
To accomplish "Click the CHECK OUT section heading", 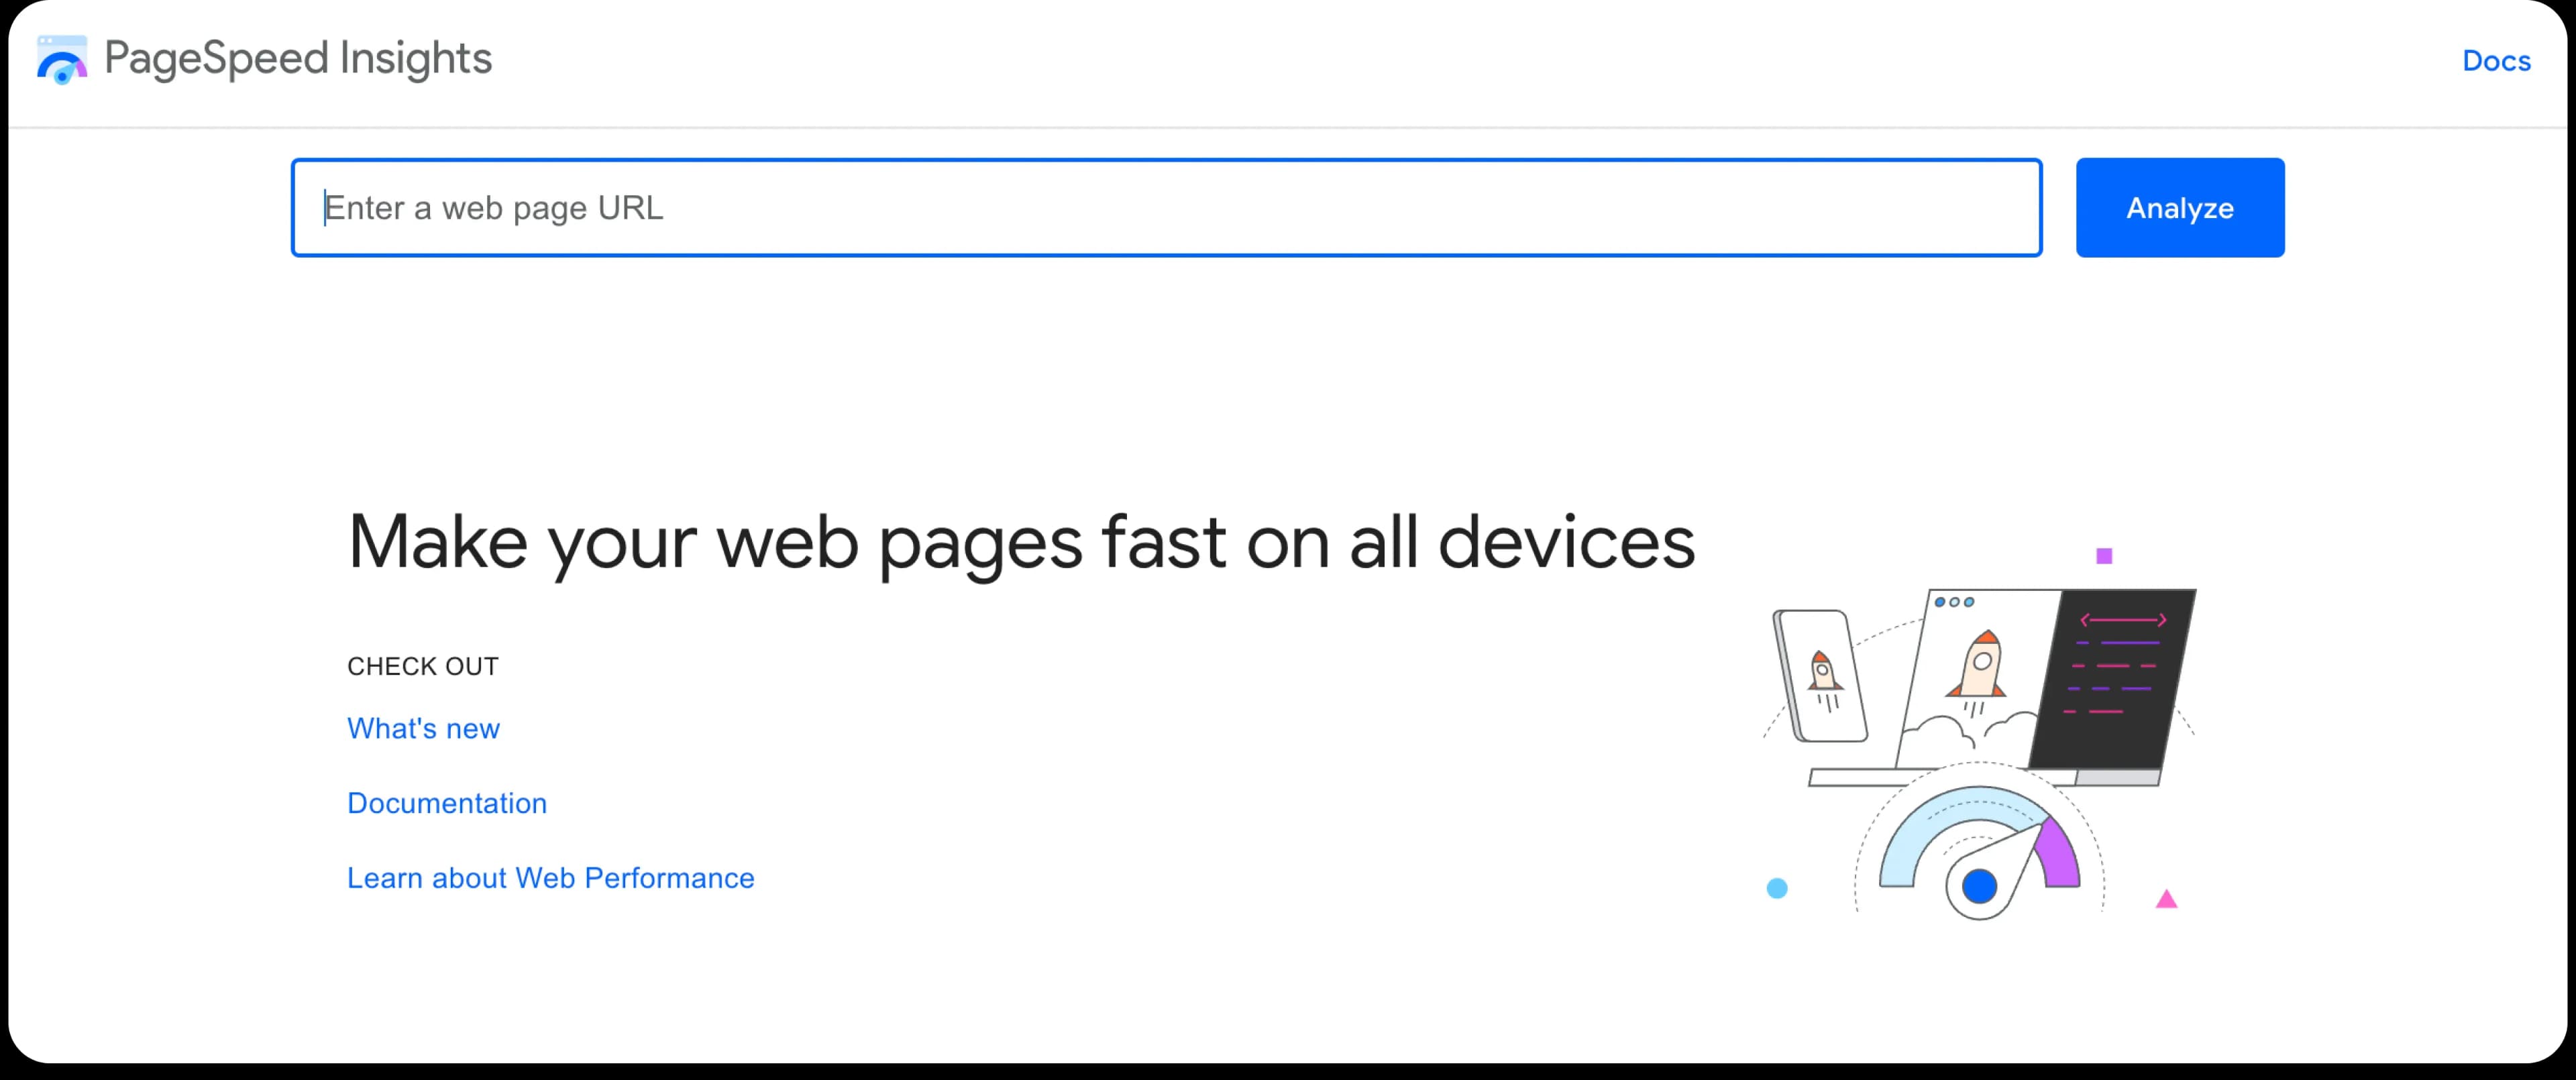I will click(422, 665).
